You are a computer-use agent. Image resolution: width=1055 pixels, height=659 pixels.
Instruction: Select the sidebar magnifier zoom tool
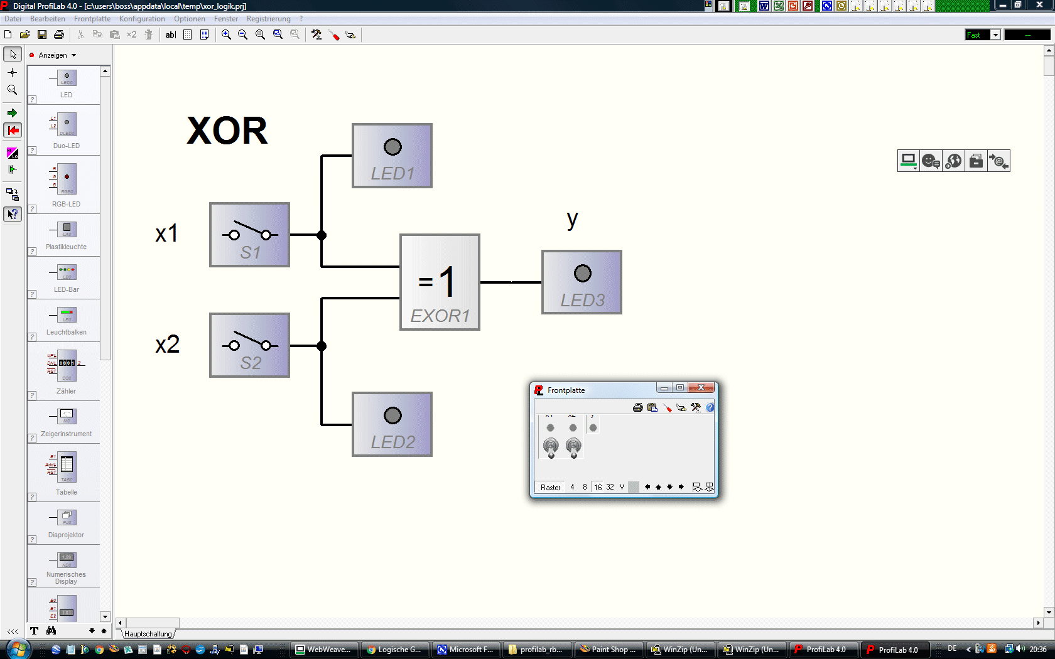(13, 90)
